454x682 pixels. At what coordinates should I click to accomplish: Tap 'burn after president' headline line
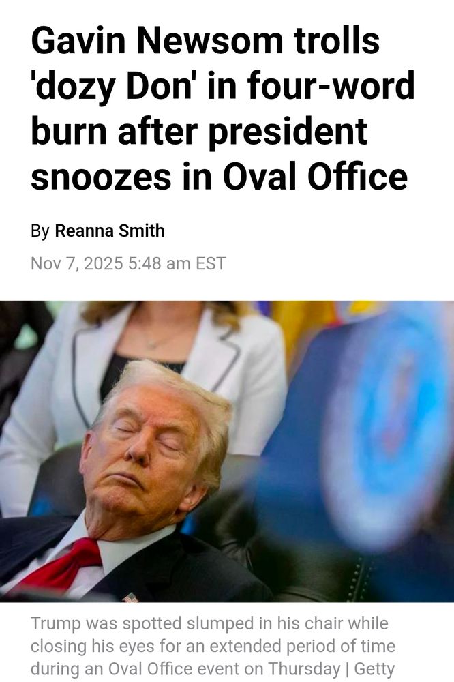199,132
